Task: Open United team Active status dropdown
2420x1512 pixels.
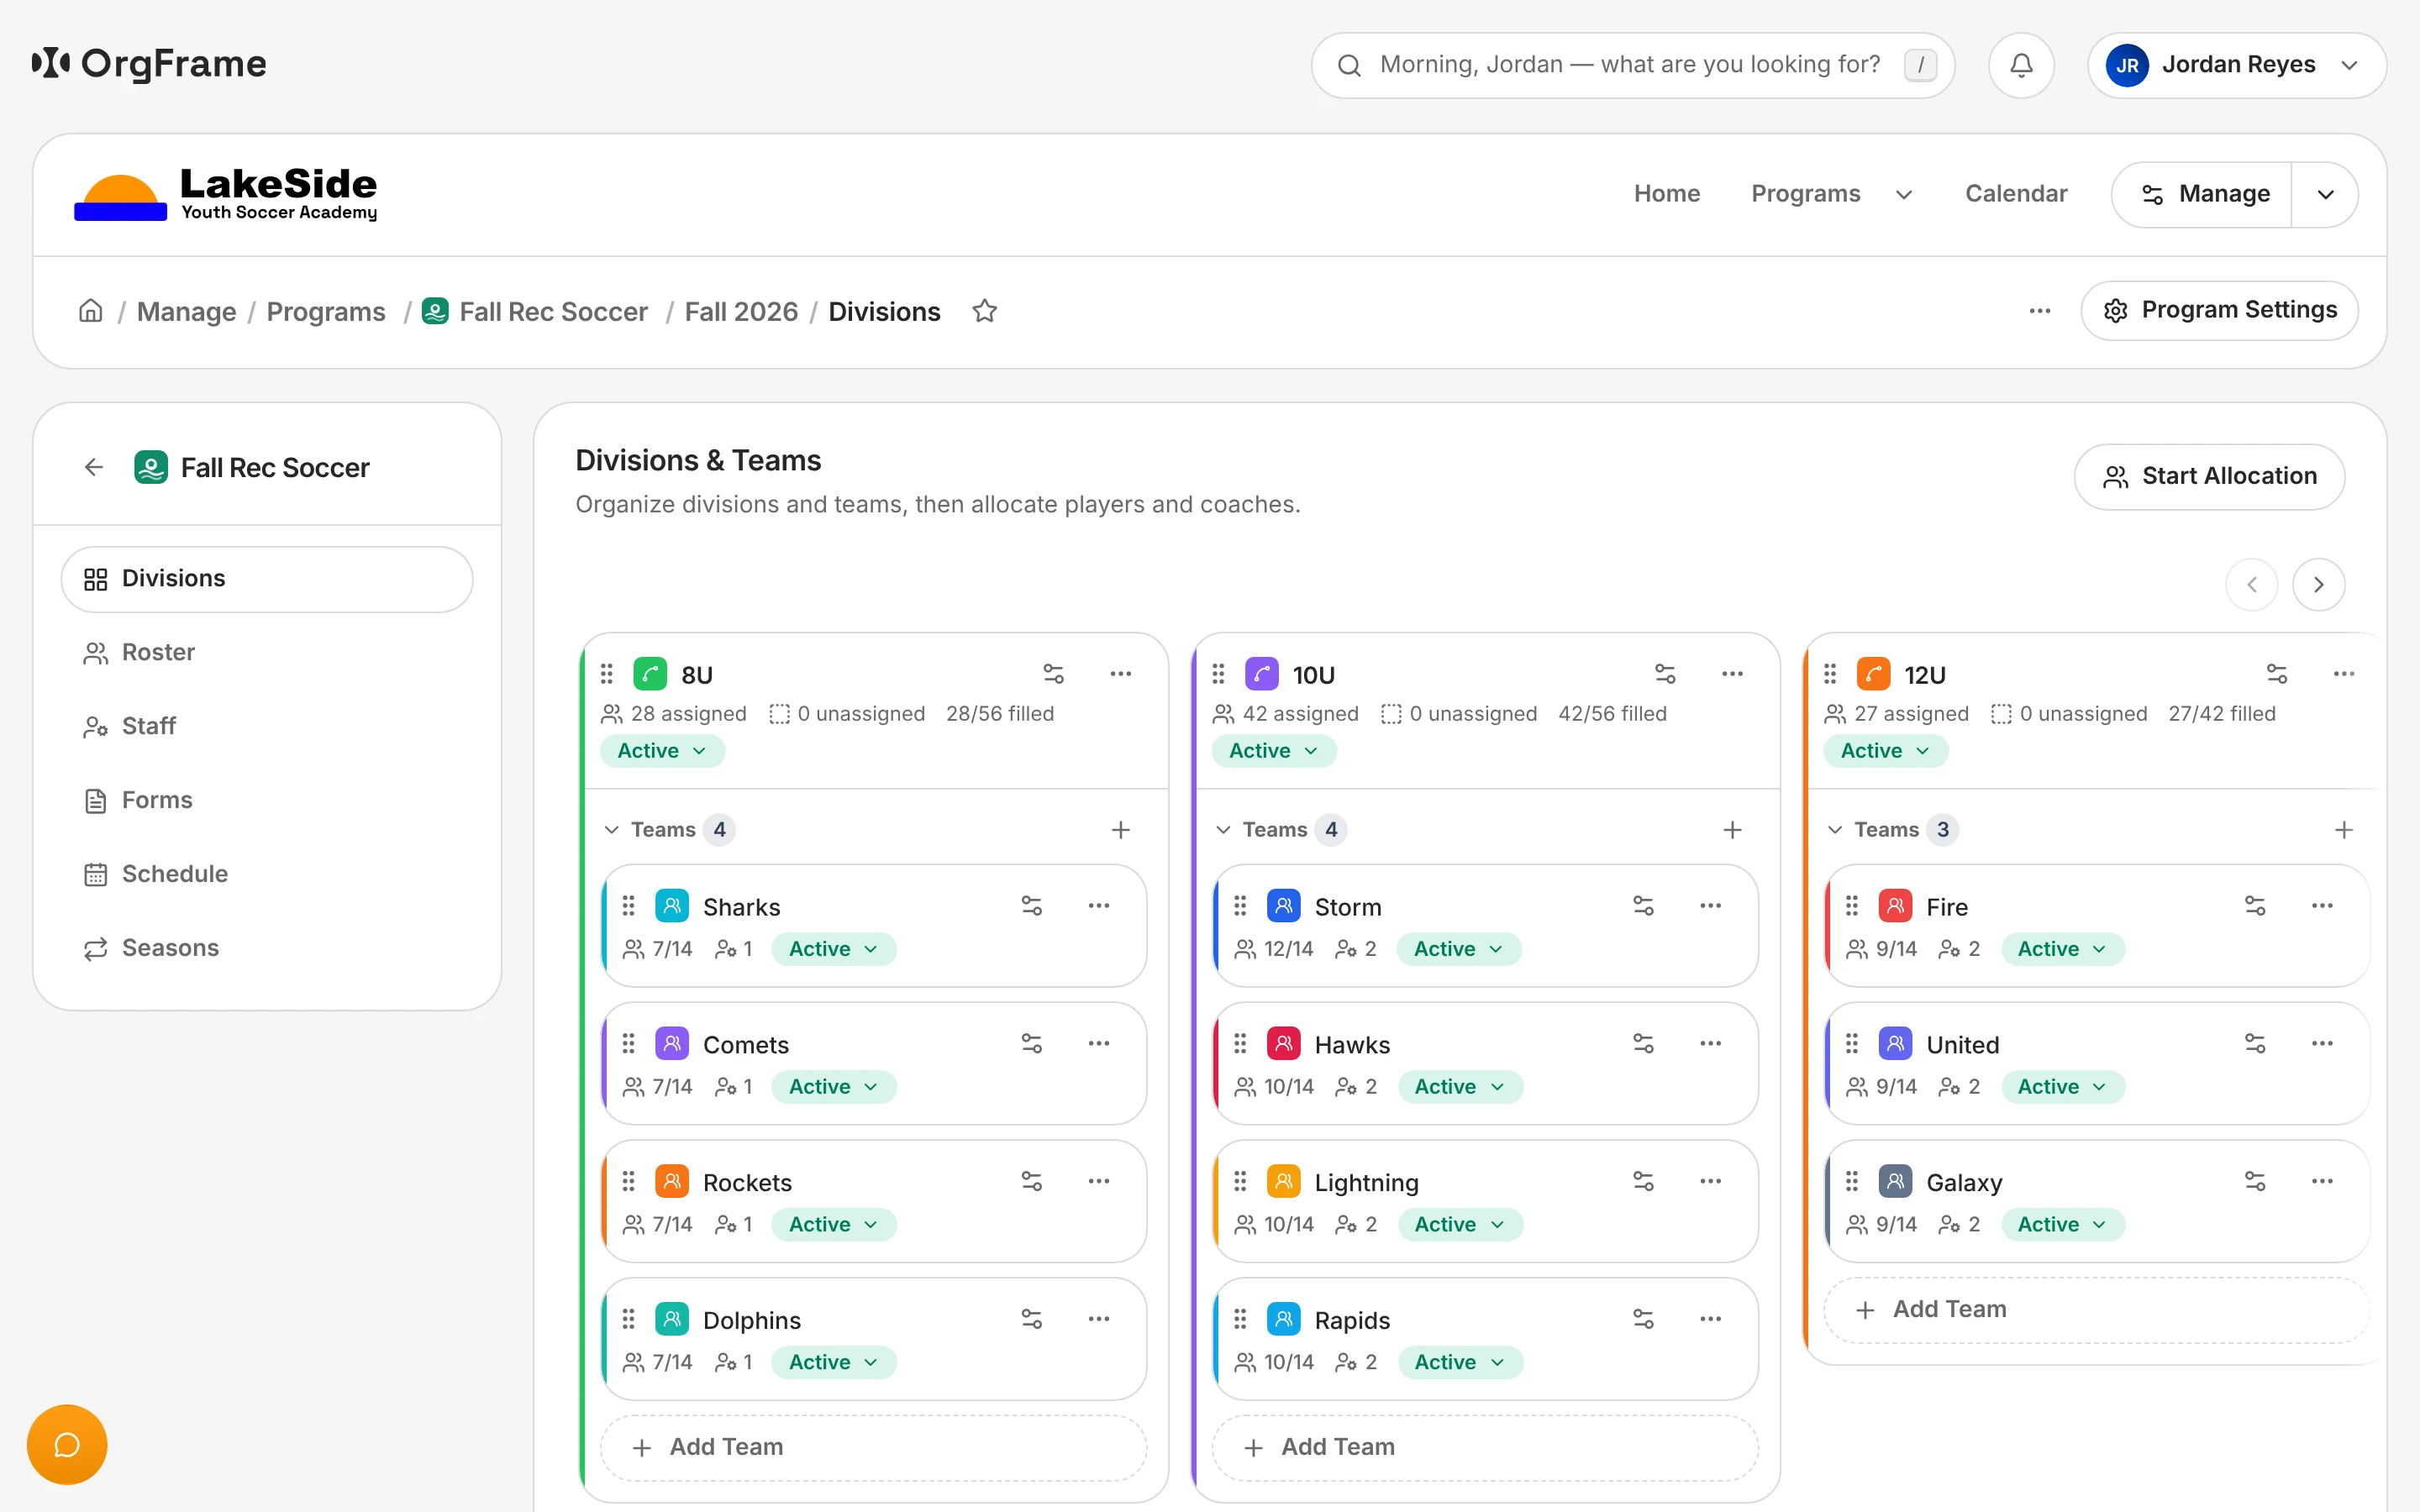Action: point(2063,1087)
